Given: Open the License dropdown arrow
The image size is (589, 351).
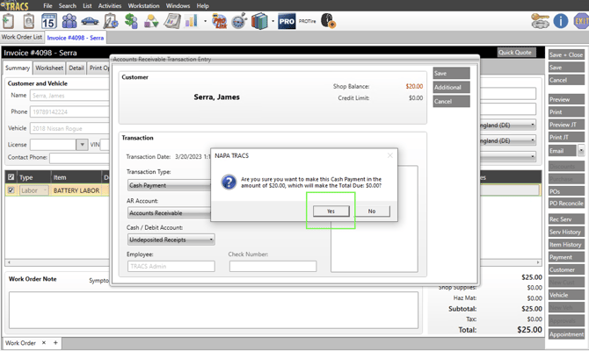Looking at the screenshot, I should pyautogui.click(x=82, y=145).
